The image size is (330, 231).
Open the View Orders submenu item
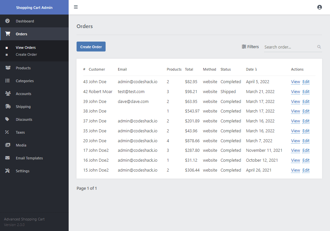pos(26,48)
